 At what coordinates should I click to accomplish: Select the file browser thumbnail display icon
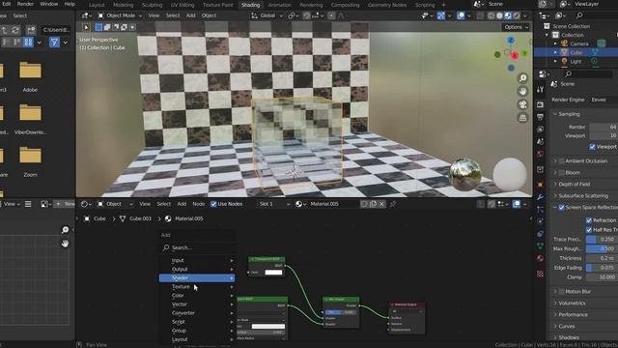coord(28,42)
